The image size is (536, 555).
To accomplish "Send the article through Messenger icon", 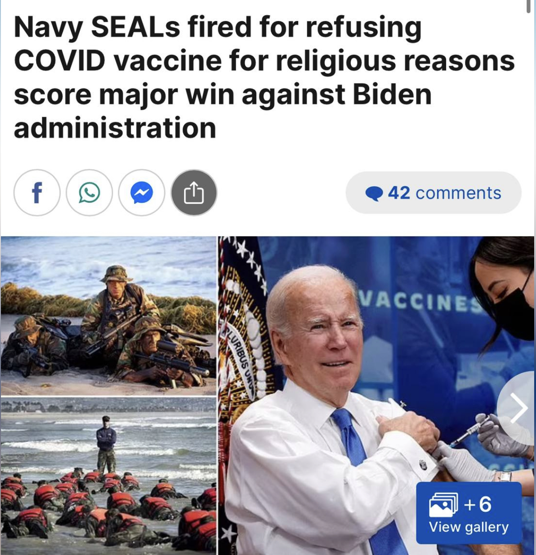I will 142,193.
